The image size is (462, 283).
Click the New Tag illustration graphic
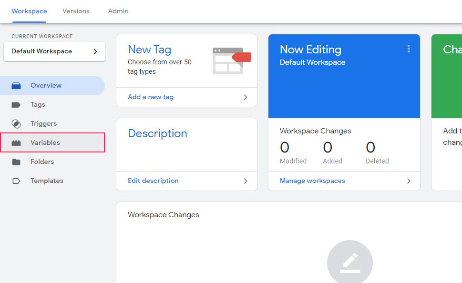(231, 61)
